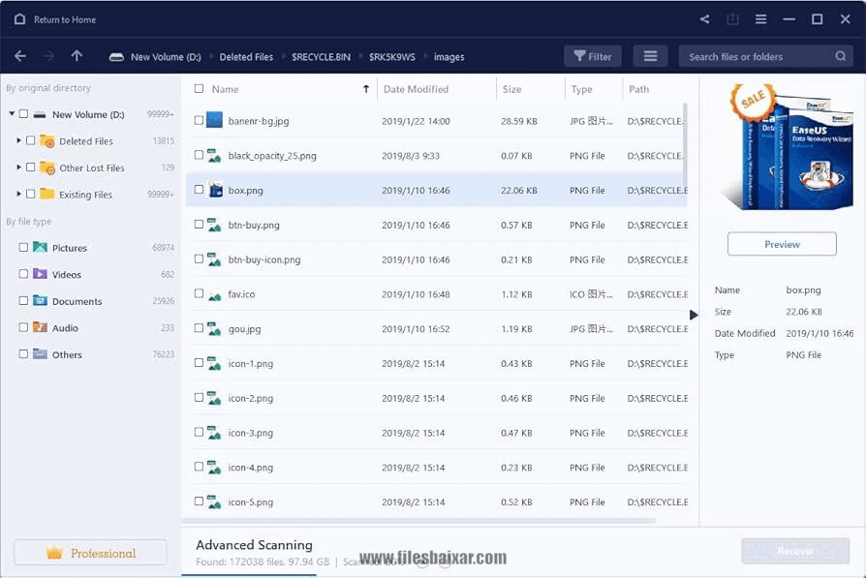
Task: Go up one folder level
Action: pos(77,56)
